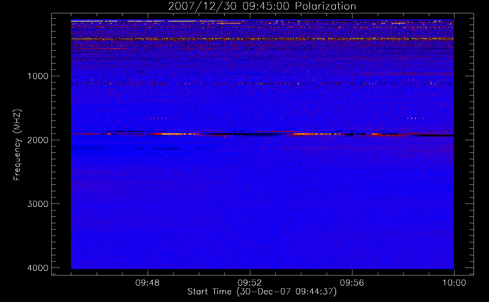Click the 10:00 time tick label
Screen dimensions: 489x302
click(454, 283)
